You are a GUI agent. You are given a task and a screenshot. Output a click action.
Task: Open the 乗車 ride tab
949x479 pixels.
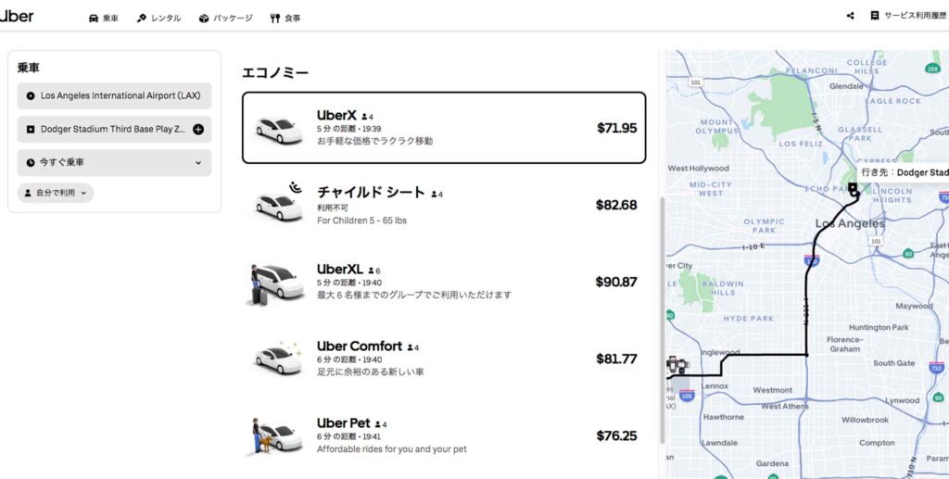point(103,18)
